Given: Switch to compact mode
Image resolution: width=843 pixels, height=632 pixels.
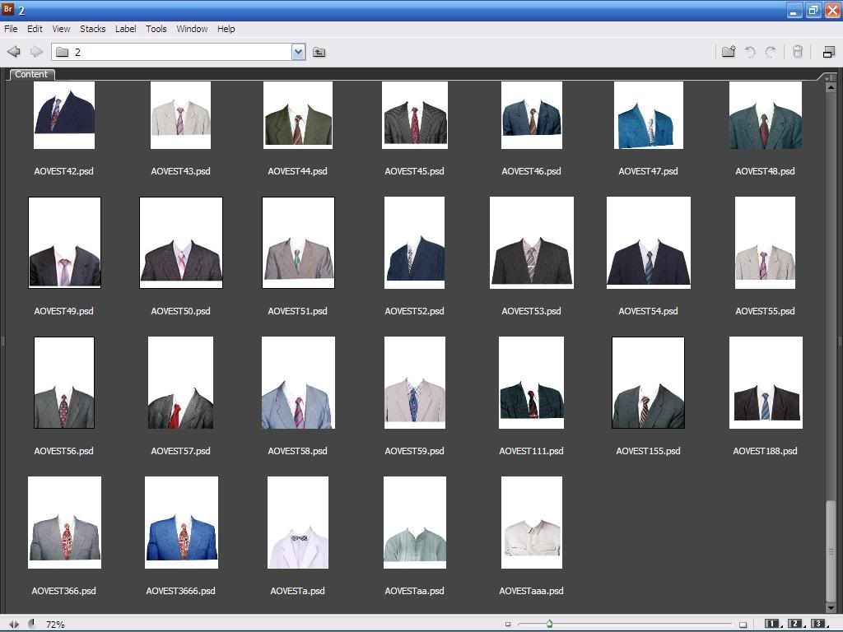Looking at the screenshot, I should (x=828, y=52).
